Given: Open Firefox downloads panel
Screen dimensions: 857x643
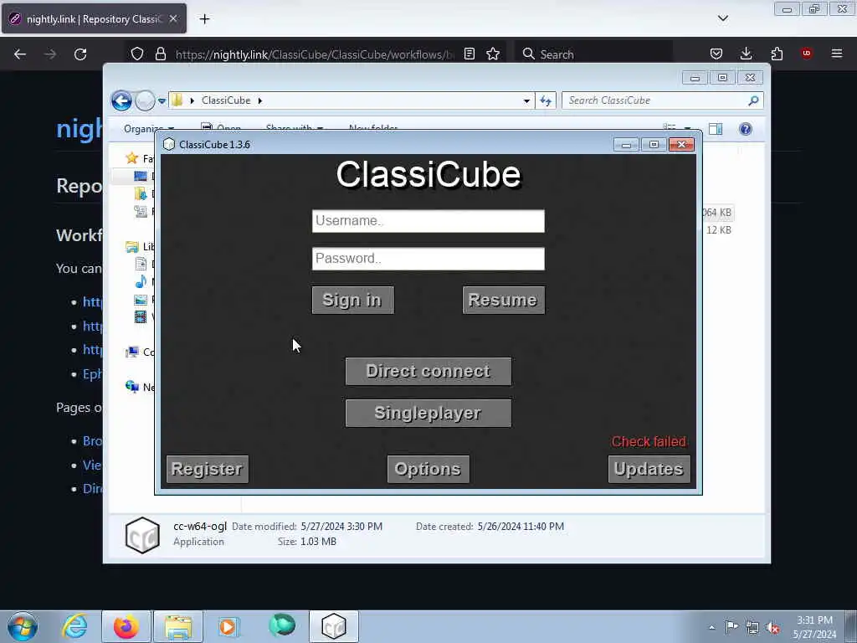Looking at the screenshot, I should (746, 54).
